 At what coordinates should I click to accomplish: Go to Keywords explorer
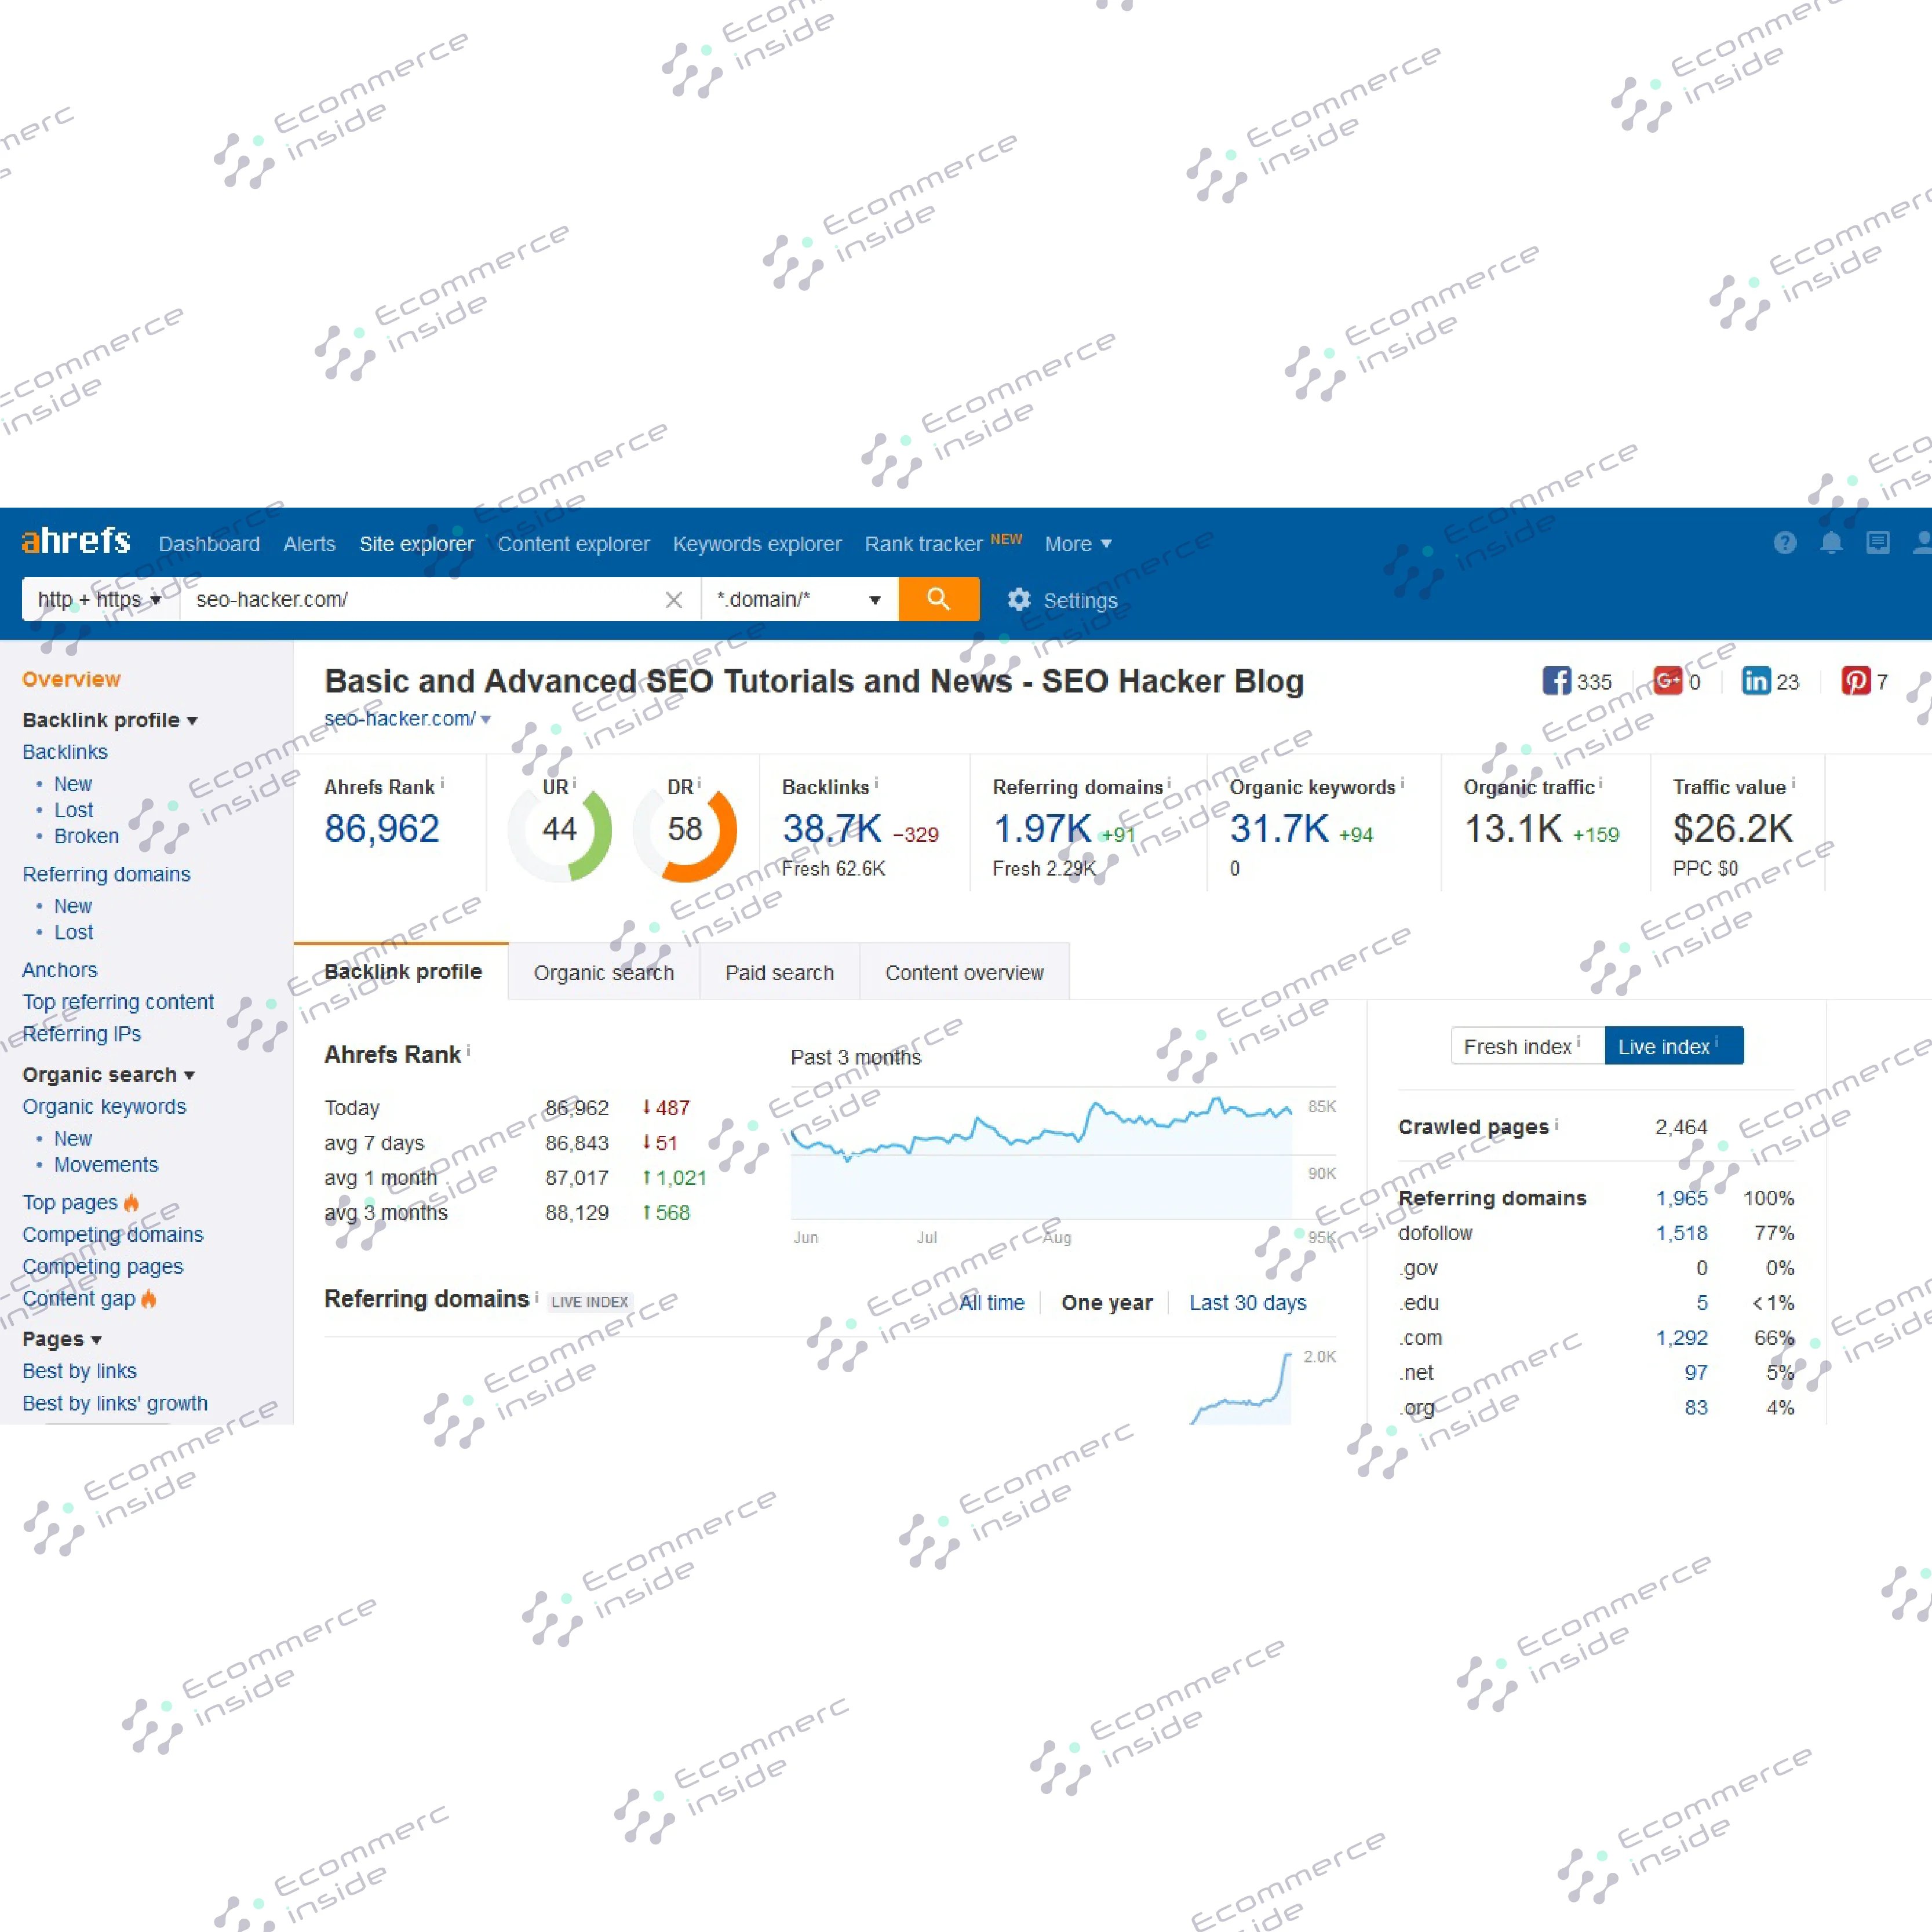[757, 544]
